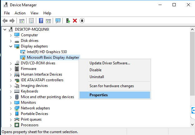Expand the Processors category

coord(11,125)
